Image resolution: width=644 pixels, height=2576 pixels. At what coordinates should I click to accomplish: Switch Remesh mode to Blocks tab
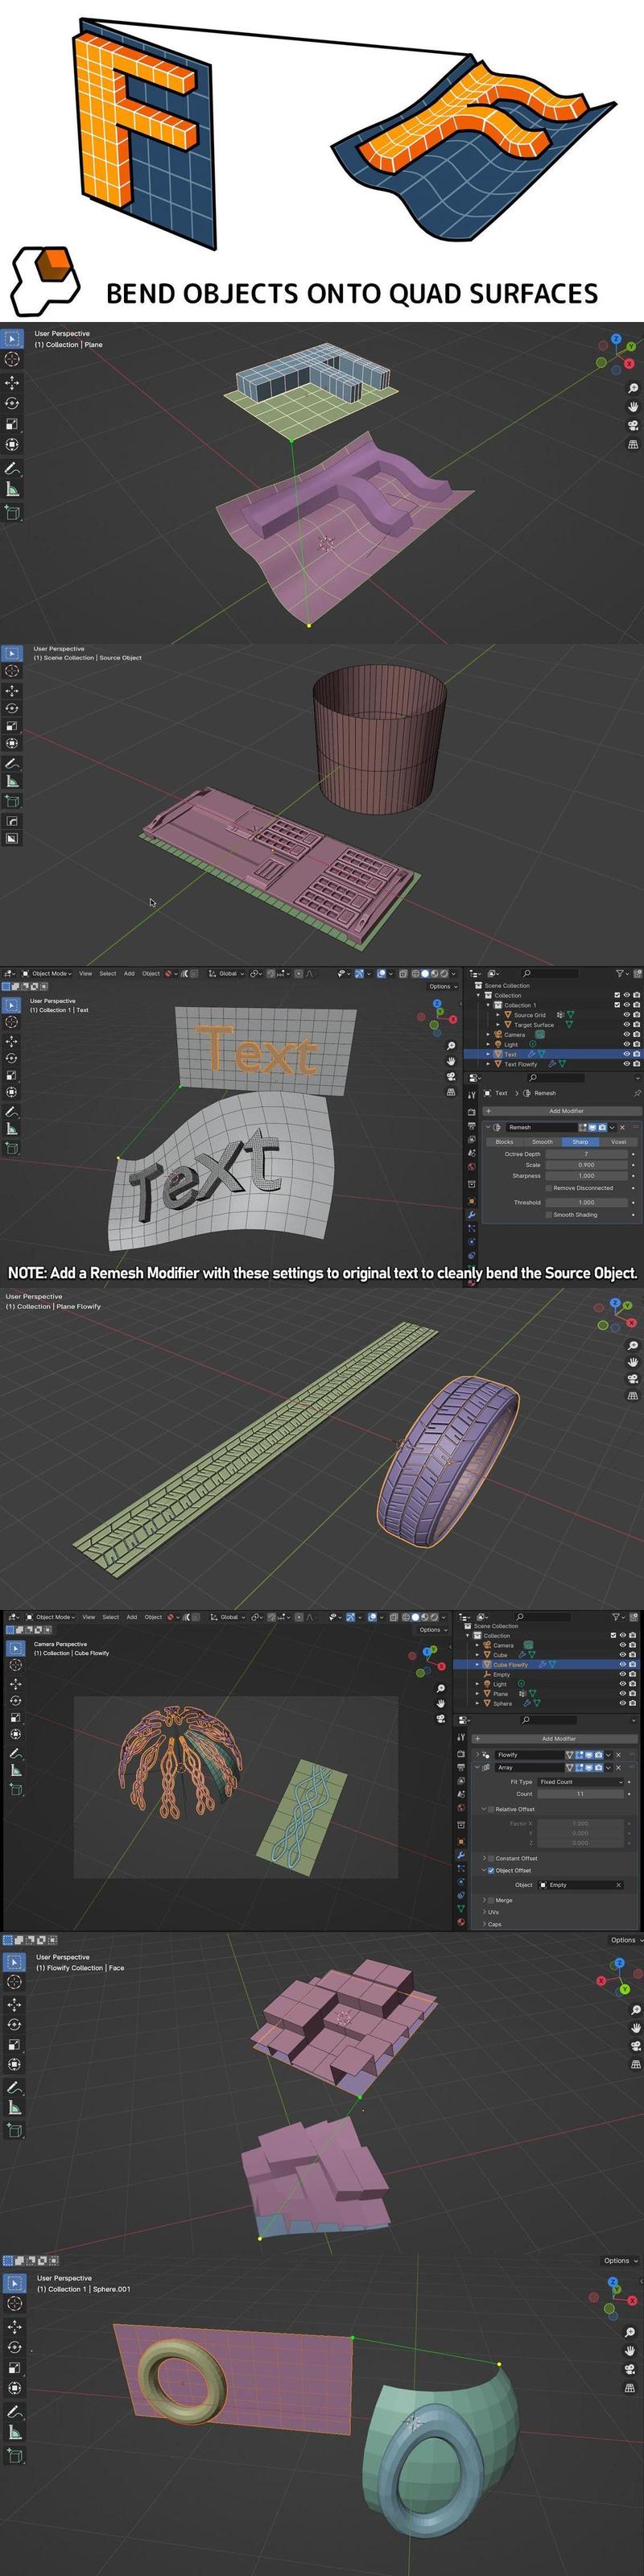(505, 1141)
